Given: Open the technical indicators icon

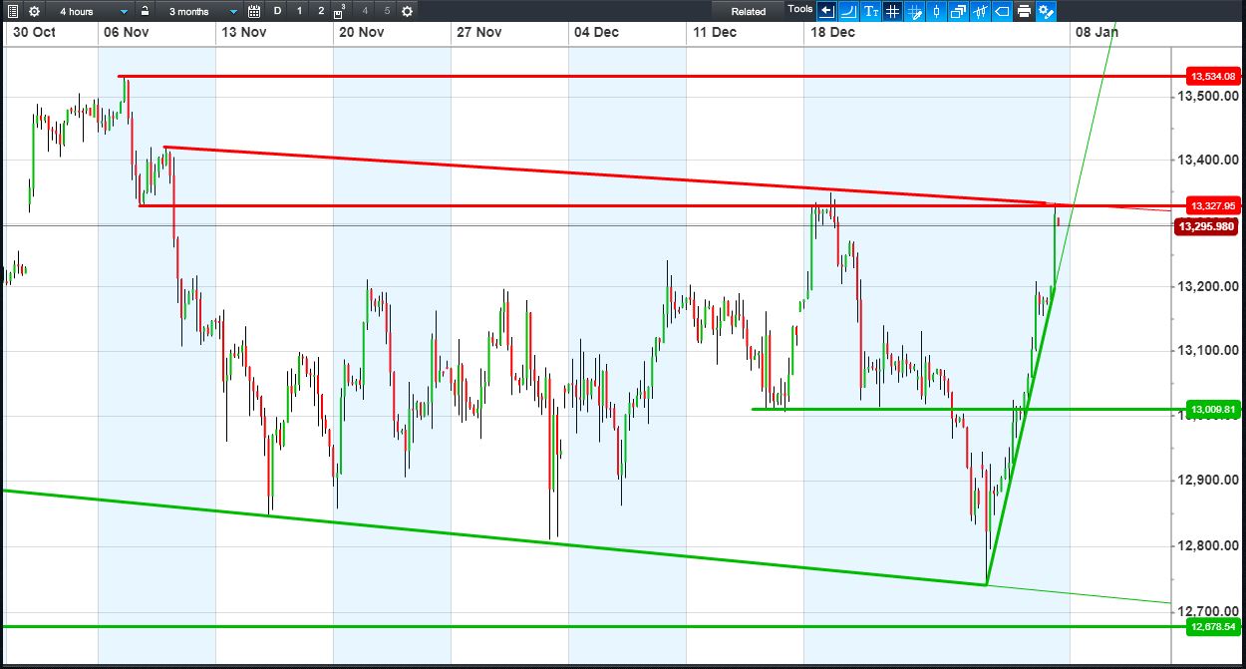Looking at the screenshot, I should pyautogui.click(x=980, y=11).
